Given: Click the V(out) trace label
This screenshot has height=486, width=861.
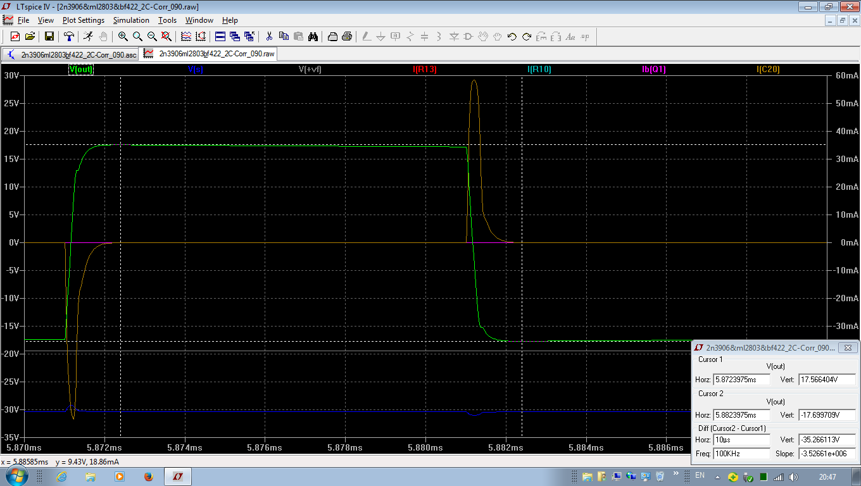Looking at the screenshot, I should pos(81,69).
